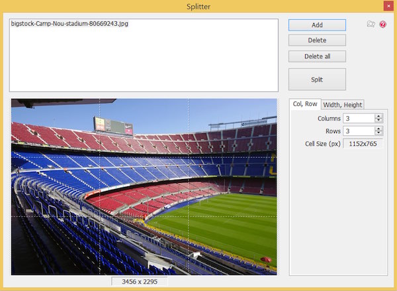The image size is (397, 291).
Task: Click the speech-bubble feedback icon
Action: pos(371,25)
